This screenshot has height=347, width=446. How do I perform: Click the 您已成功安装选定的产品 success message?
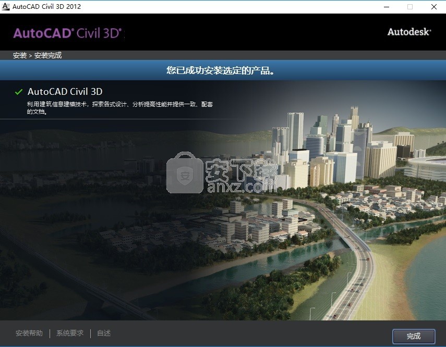(221, 70)
